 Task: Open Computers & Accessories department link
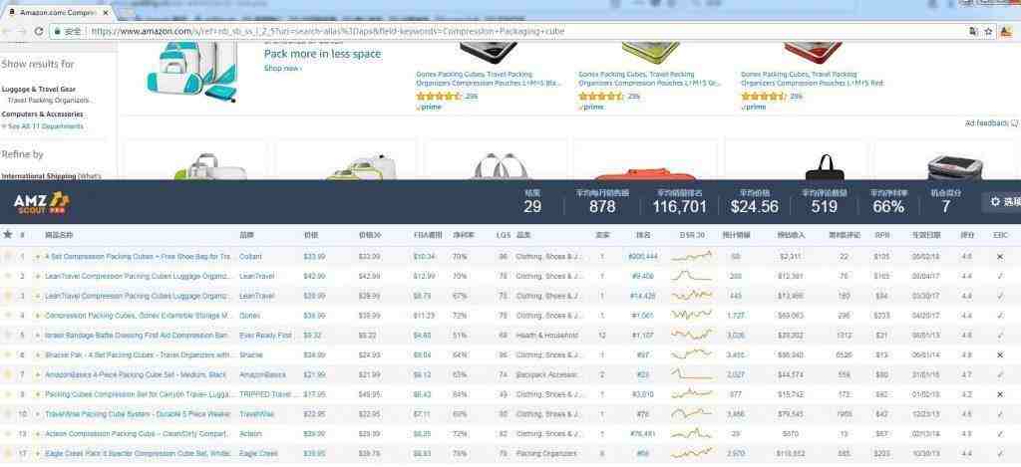point(42,114)
